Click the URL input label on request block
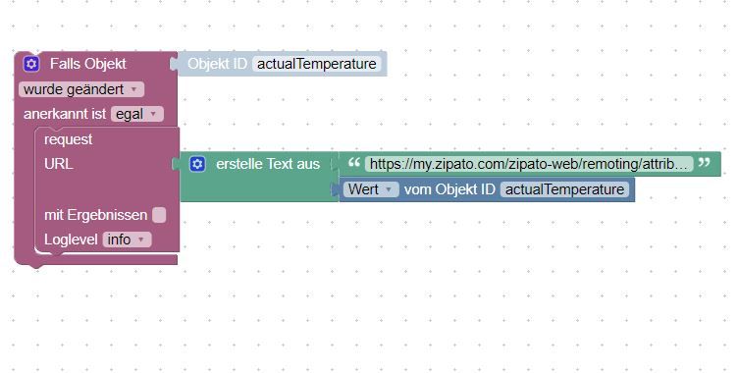Image resolution: width=739 pixels, height=373 pixels. (59, 164)
